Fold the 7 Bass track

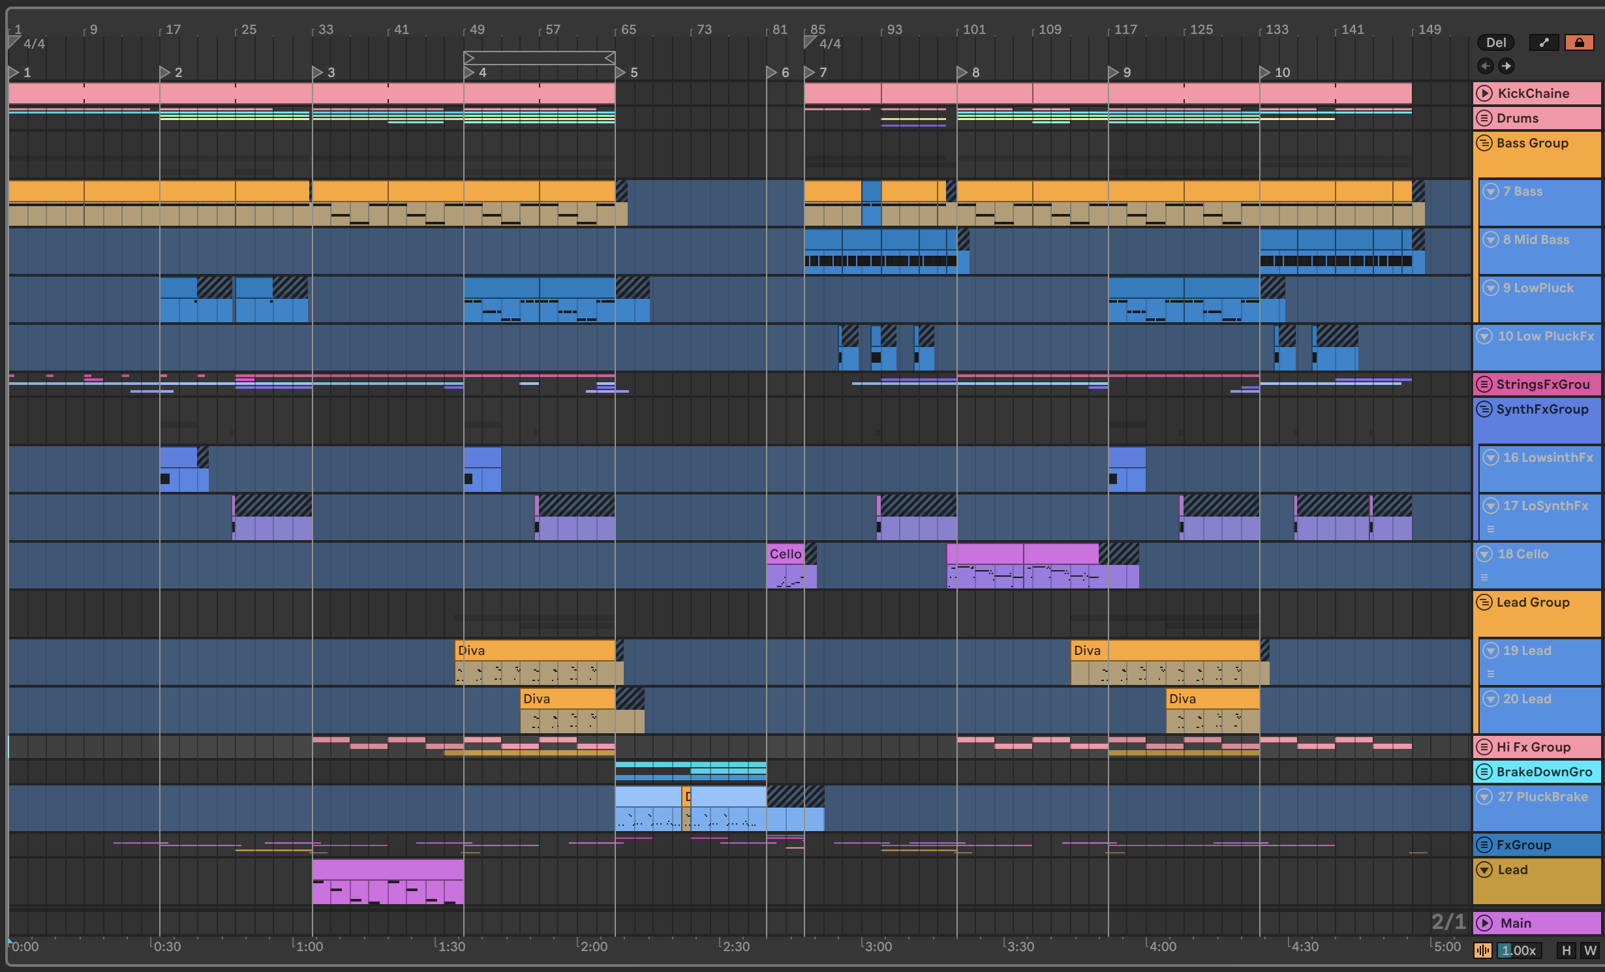click(1490, 191)
